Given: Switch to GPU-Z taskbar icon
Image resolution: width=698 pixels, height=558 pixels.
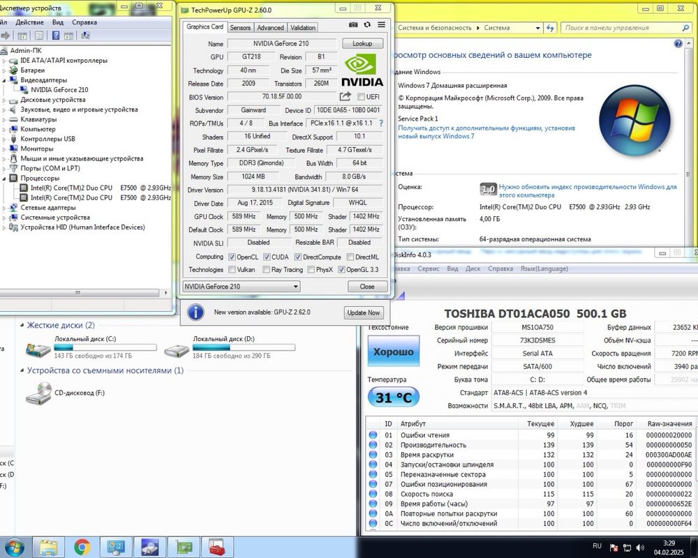Looking at the screenshot, I should tap(184, 548).
